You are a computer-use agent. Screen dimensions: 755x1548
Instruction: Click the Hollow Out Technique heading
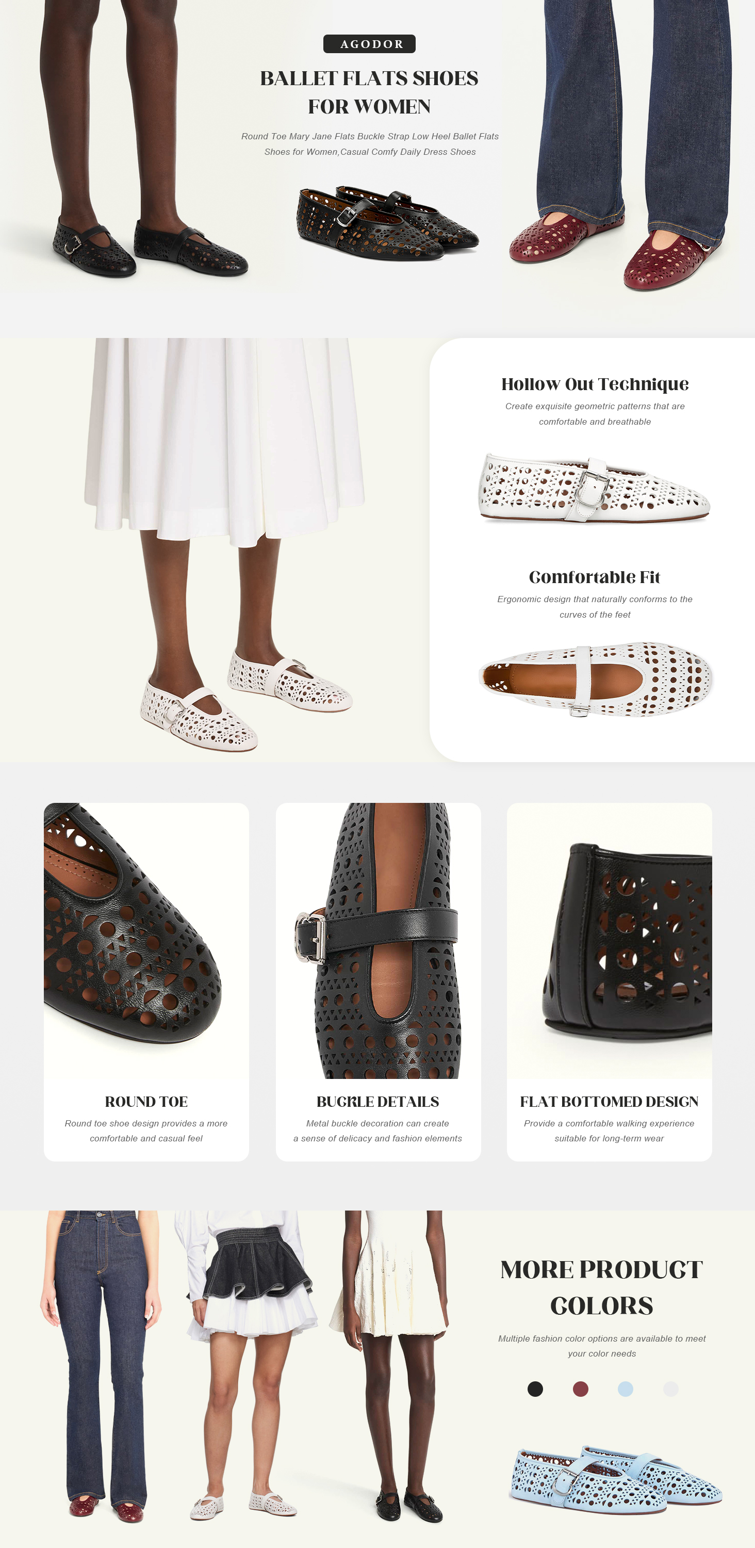point(595,384)
